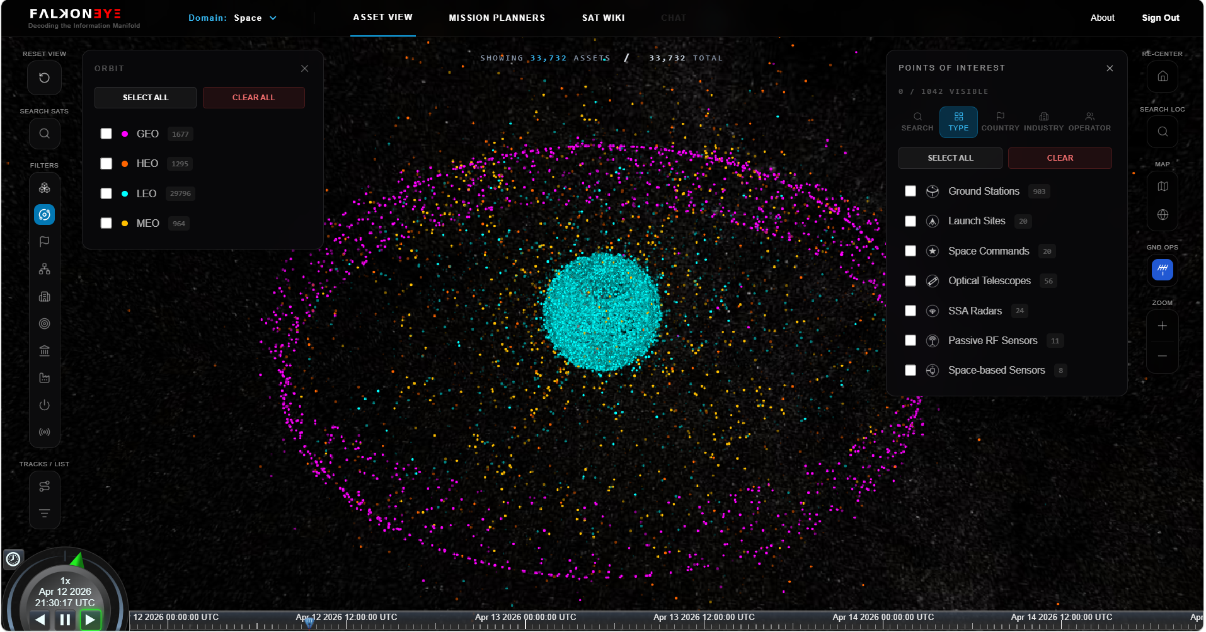This screenshot has width=1206, height=632.
Task: Select the constellation filter icon
Action: [x=44, y=188]
